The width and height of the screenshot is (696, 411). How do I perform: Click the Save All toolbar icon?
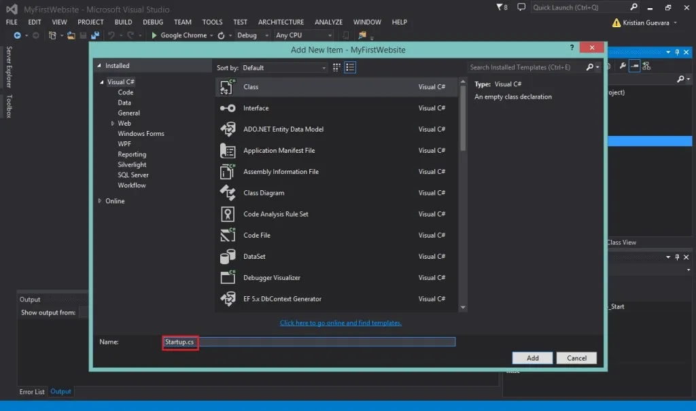tap(95, 35)
